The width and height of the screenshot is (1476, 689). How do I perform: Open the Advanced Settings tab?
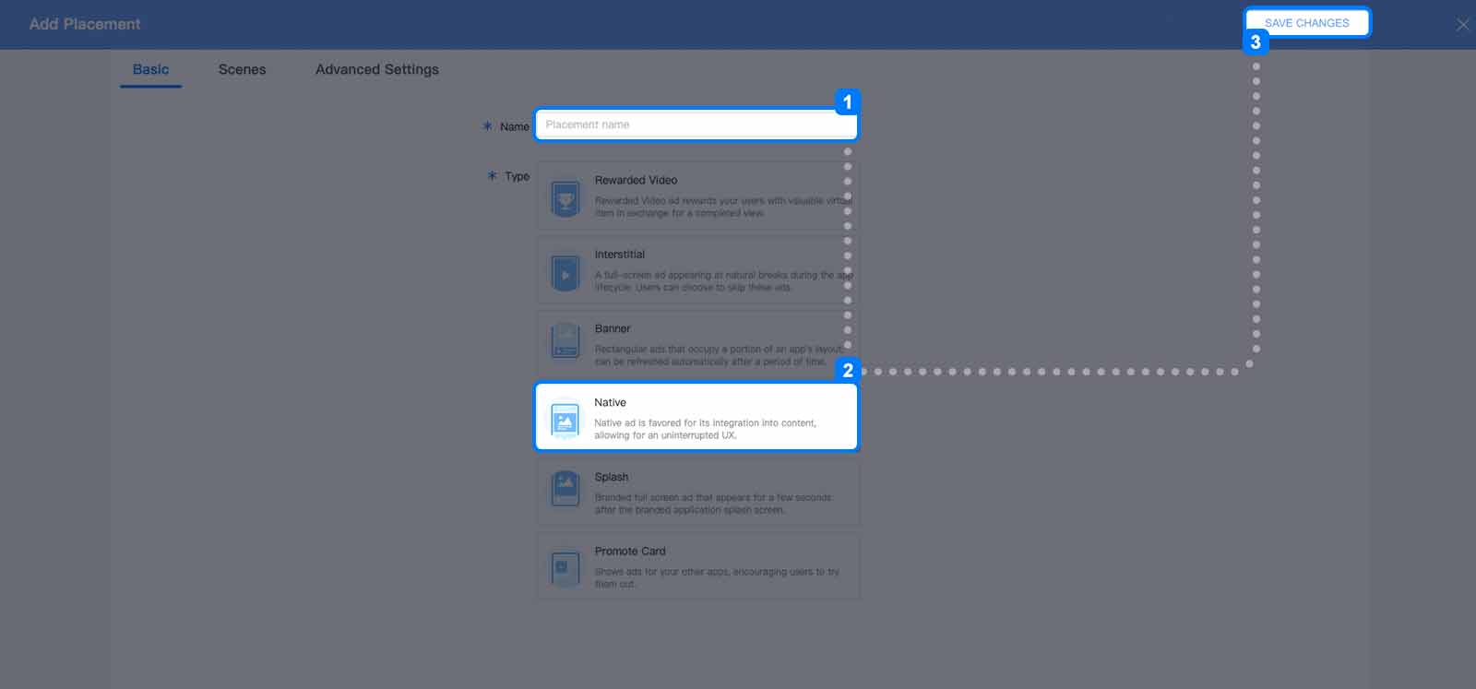pos(377,69)
